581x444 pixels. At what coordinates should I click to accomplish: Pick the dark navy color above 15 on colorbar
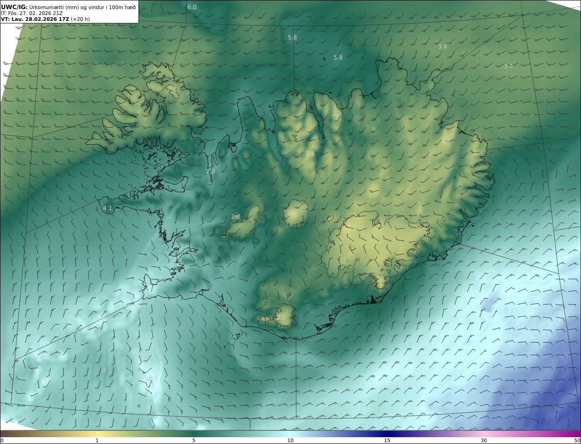click(x=387, y=433)
